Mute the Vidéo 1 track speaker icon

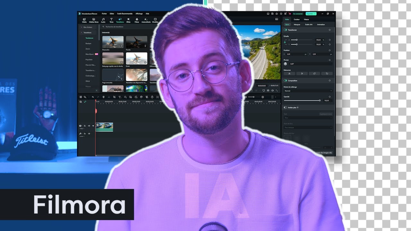(x=89, y=126)
